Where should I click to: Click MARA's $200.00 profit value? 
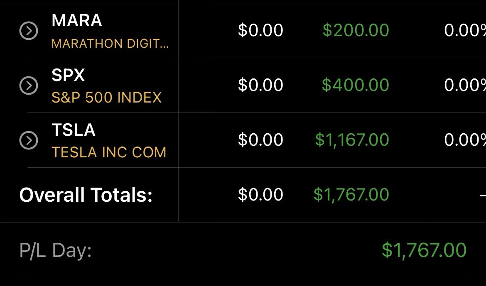356,30
